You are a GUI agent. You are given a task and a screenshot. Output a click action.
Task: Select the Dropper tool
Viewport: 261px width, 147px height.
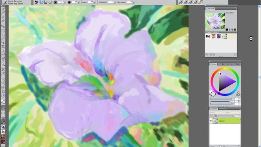[x=3, y=13]
